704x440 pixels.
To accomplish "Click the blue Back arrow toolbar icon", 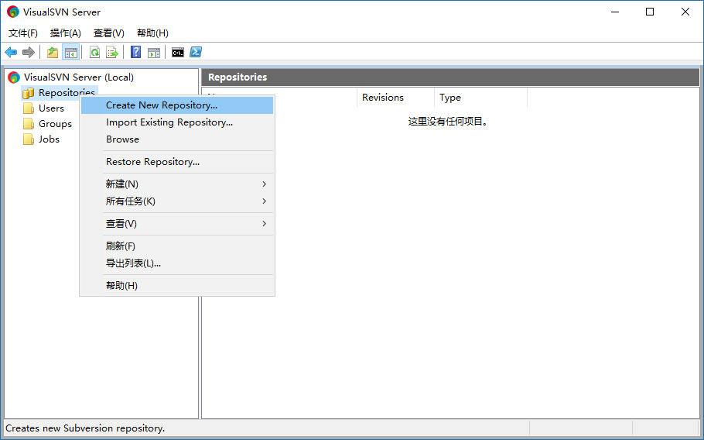I will [x=11, y=52].
